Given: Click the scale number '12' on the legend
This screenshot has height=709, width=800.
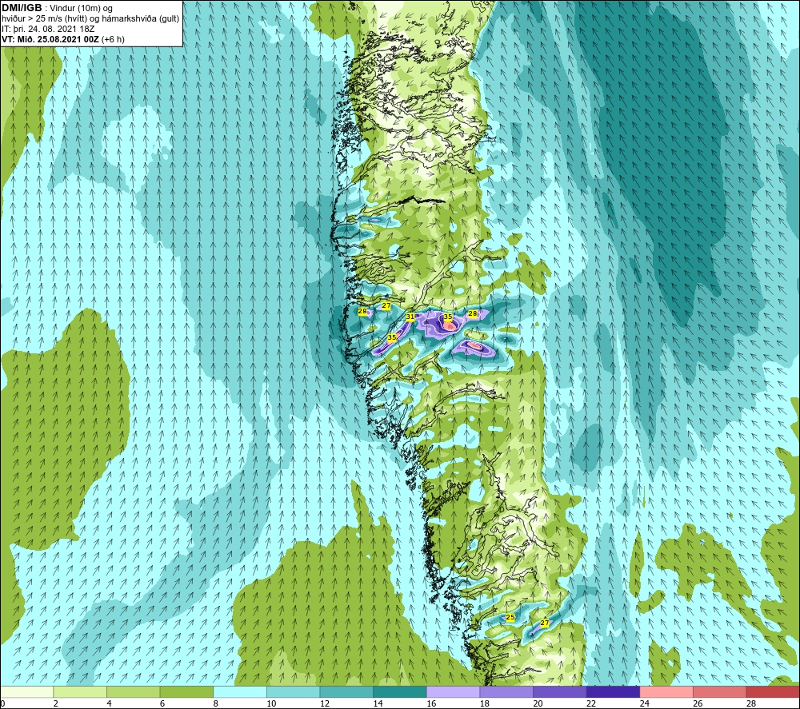Looking at the screenshot, I should (325, 704).
